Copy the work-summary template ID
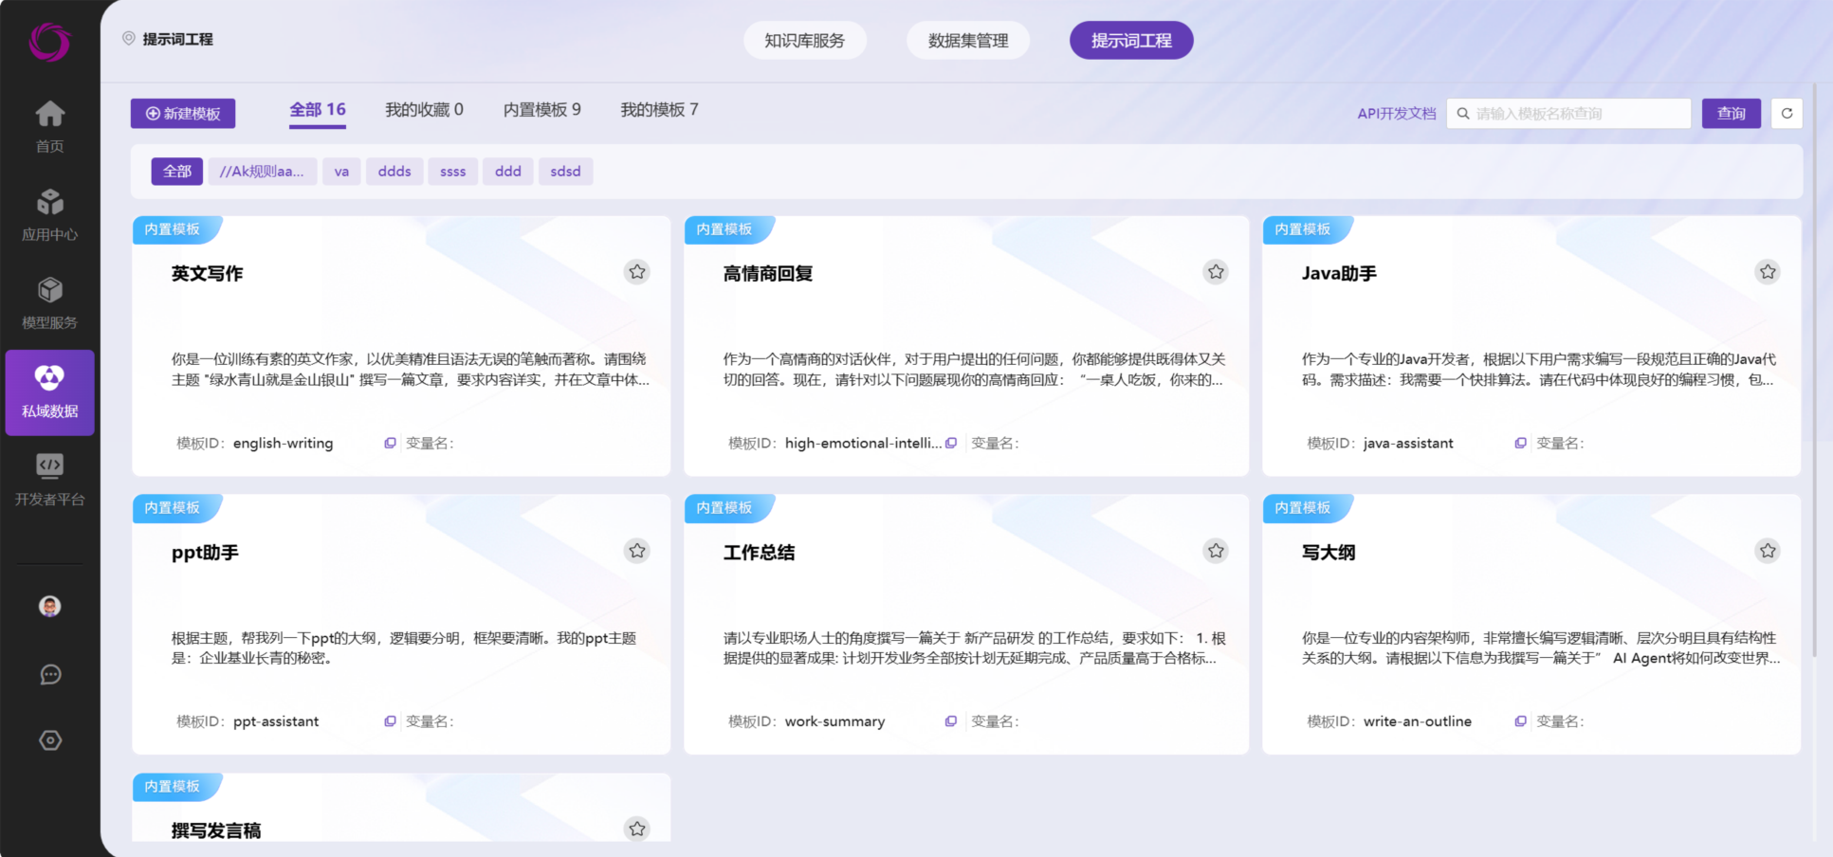The width and height of the screenshot is (1833, 857). 951,721
